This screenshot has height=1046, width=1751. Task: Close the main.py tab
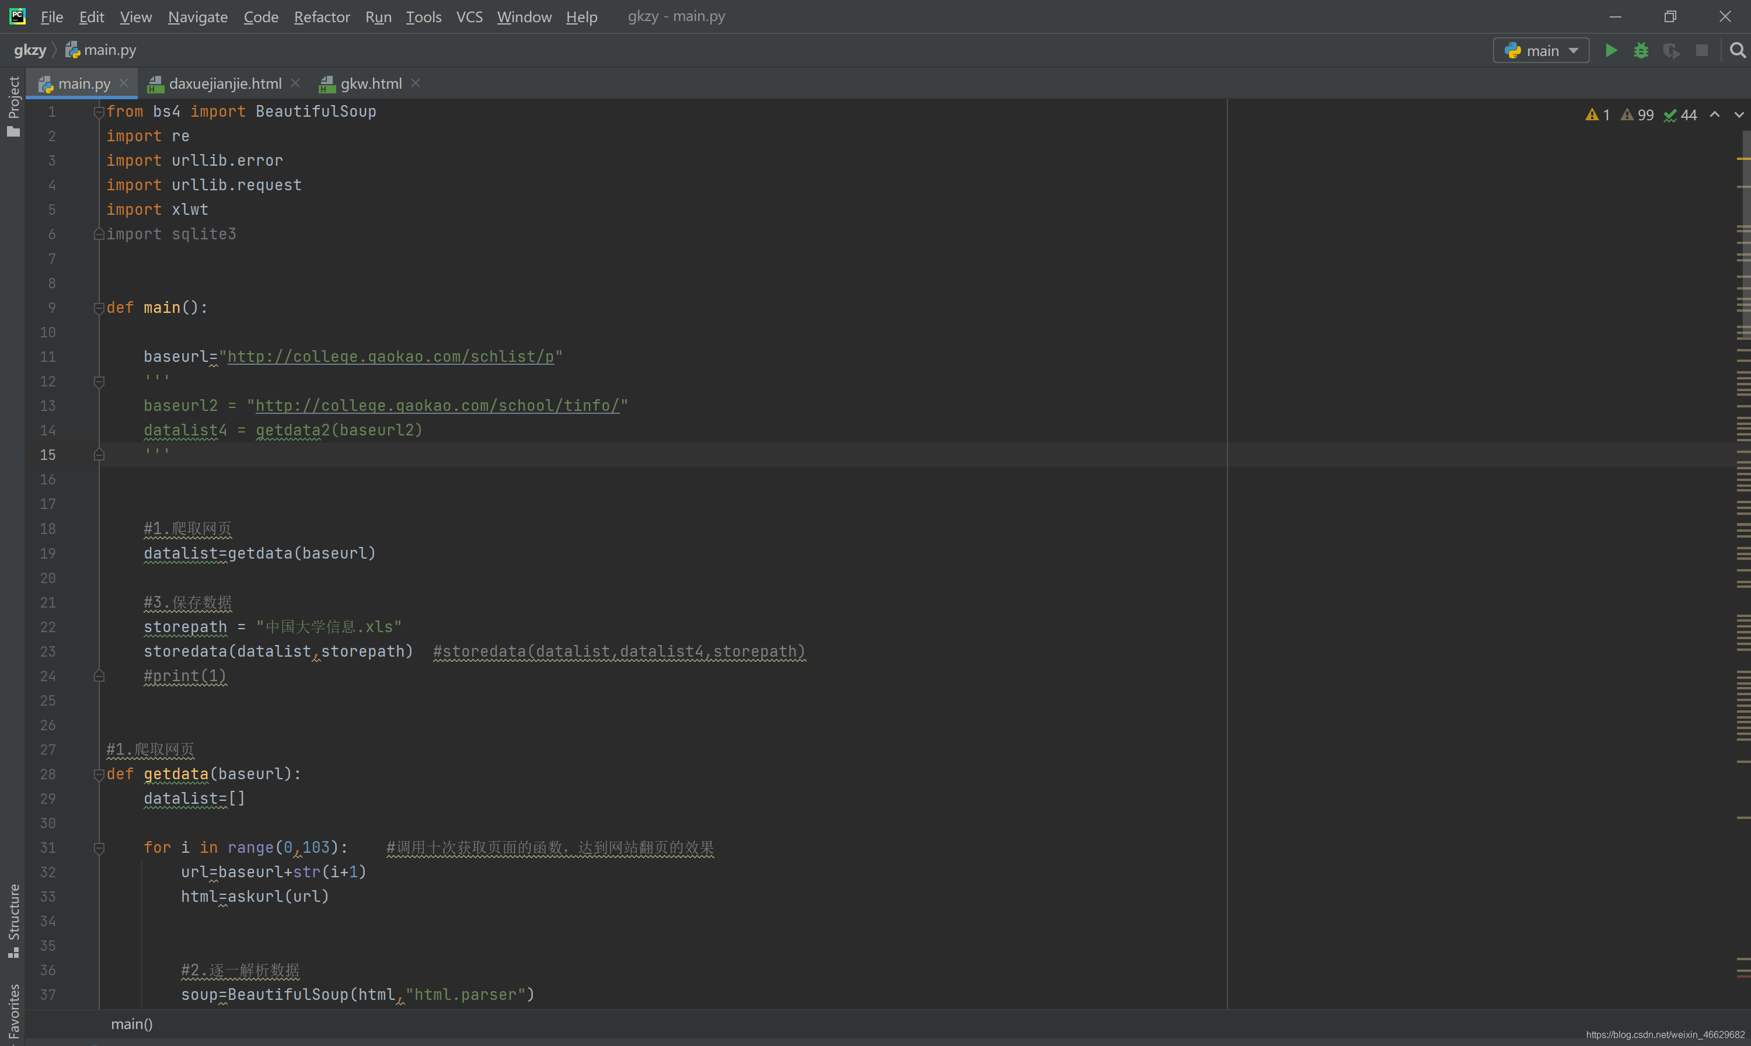tap(124, 83)
